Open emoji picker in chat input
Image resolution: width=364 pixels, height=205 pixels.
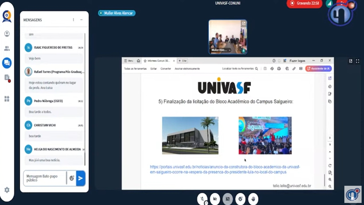(72, 178)
